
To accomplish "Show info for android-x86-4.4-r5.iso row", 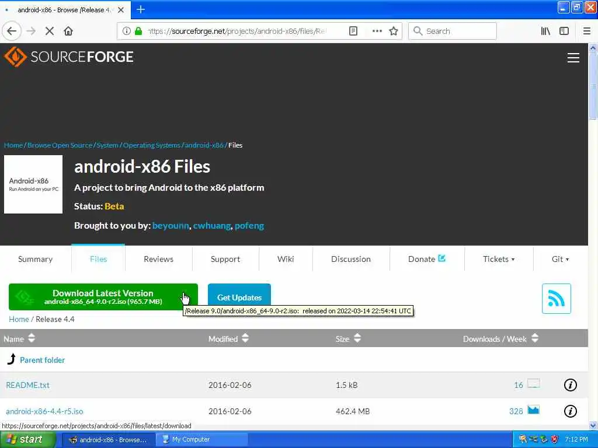I will pyautogui.click(x=571, y=411).
